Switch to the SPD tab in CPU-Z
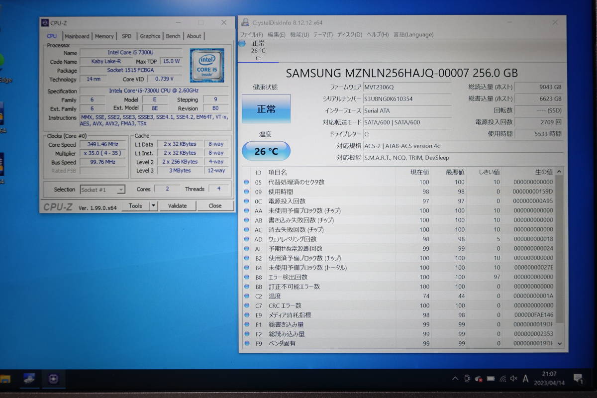 pyautogui.click(x=126, y=36)
